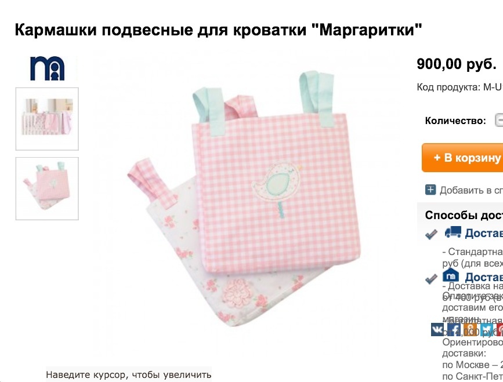503x382 pixels.
Task: Decrease quantity with the minus stepper
Action: coord(499,121)
